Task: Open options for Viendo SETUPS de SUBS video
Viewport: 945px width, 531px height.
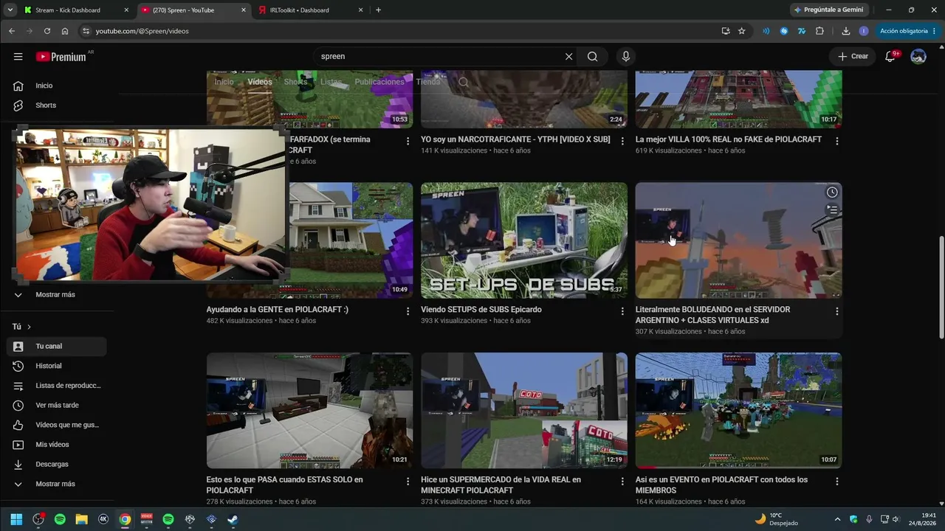Action: (622, 311)
